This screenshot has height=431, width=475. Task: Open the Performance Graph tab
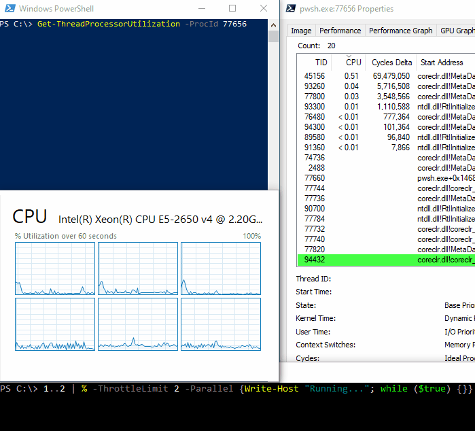click(x=400, y=31)
